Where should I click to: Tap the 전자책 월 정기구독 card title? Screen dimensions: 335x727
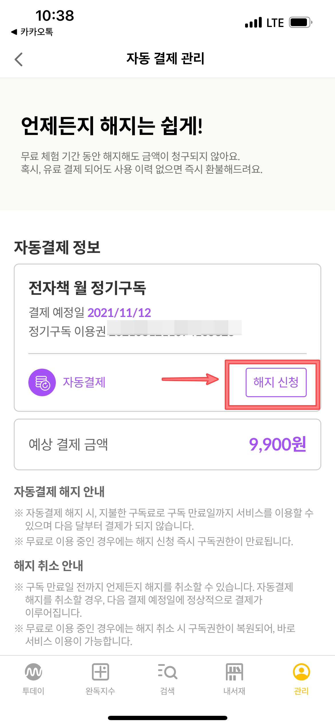(x=87, y=288)
